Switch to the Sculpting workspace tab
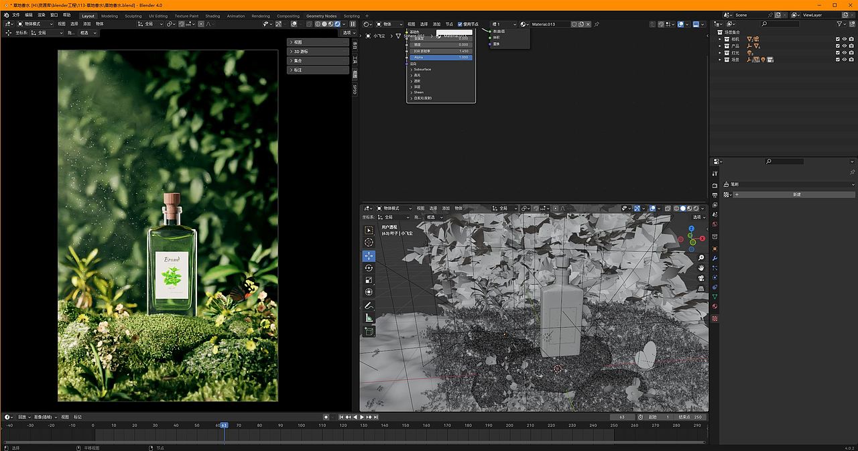This screenshot has height=451, width=858. pyautogui.click(x=133, y=15)
